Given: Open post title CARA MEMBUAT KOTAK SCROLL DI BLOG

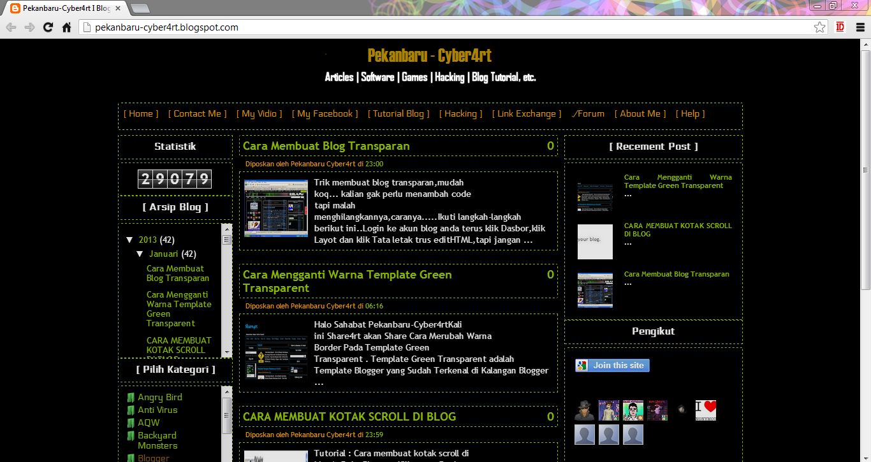Looking at the screenshot, I should click(x=349, y=417).
